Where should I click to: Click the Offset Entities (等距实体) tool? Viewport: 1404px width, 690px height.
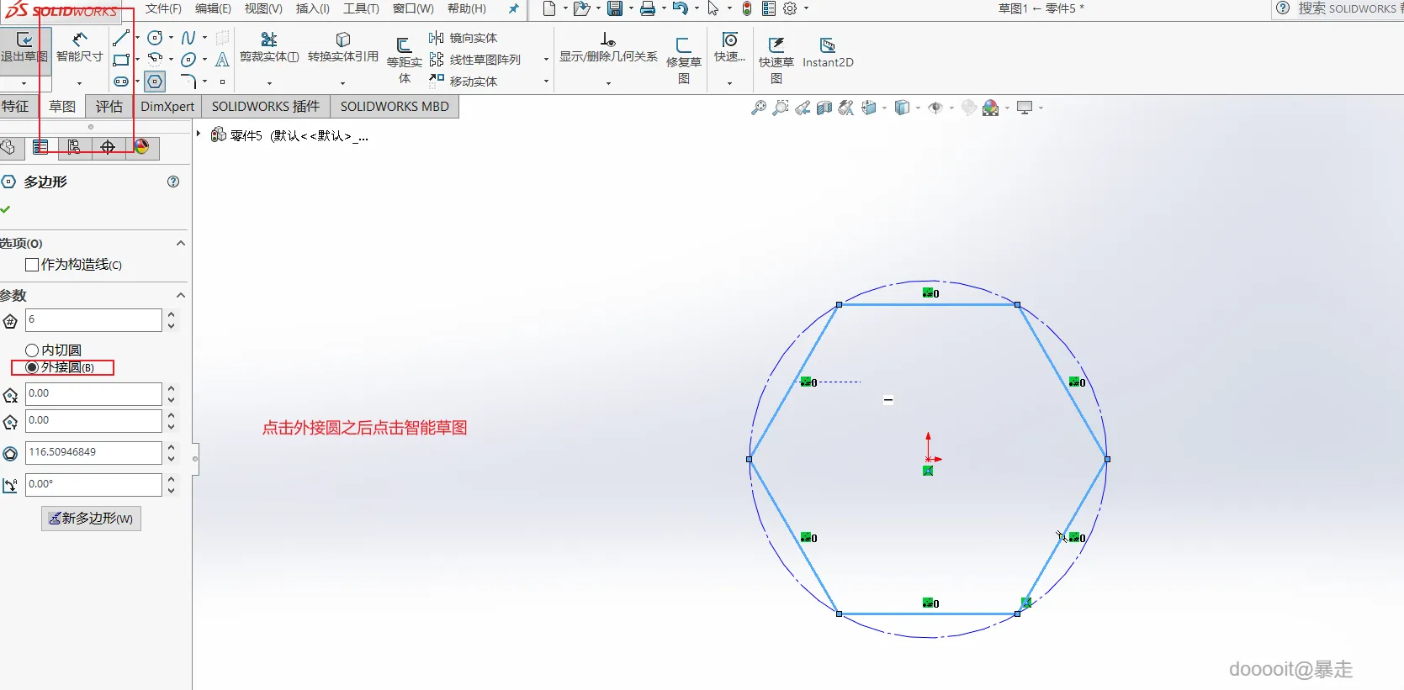click(404, 60)
